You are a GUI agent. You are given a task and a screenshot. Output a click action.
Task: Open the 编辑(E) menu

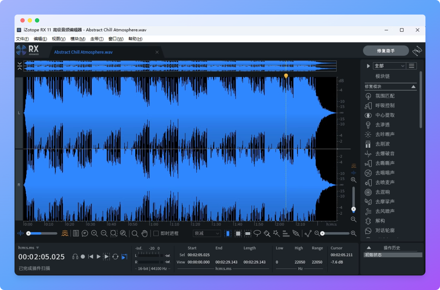(x=40, y=39)
